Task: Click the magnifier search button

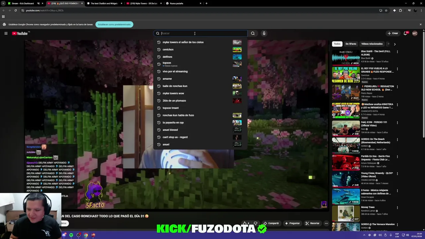Action: tap(253, 33)
